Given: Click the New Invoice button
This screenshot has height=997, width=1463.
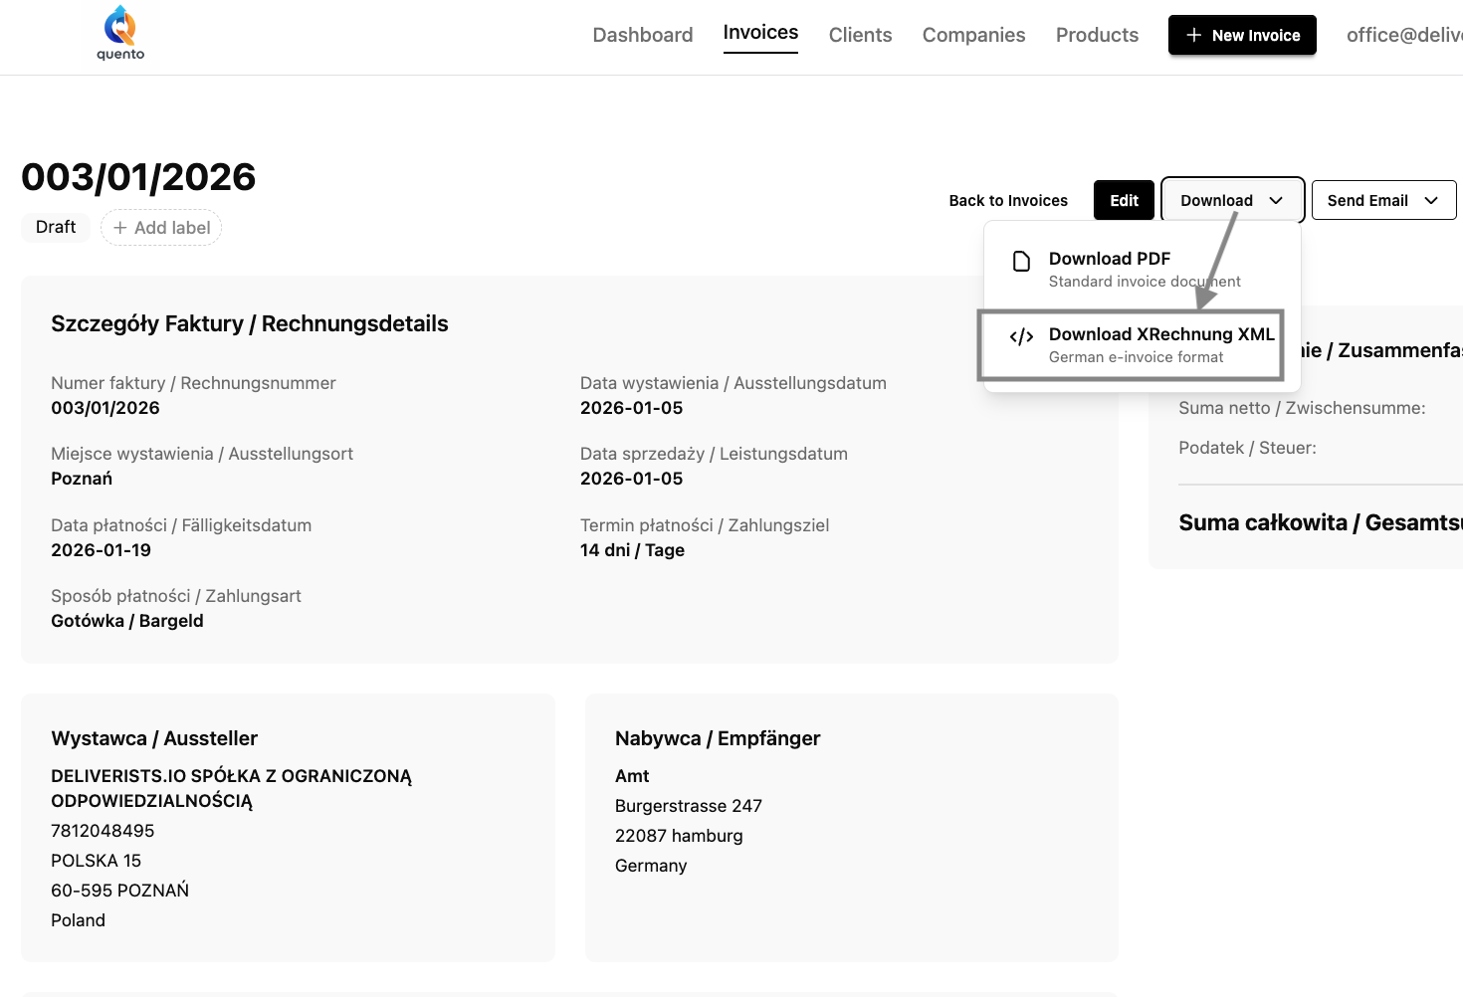Looking at the screenshot, I should [x=1242, y=35].
